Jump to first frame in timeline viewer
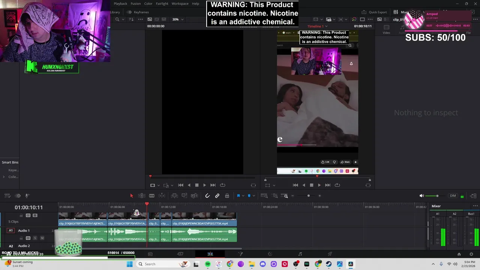This screenshot has width=480, height=270. point(295,185)
